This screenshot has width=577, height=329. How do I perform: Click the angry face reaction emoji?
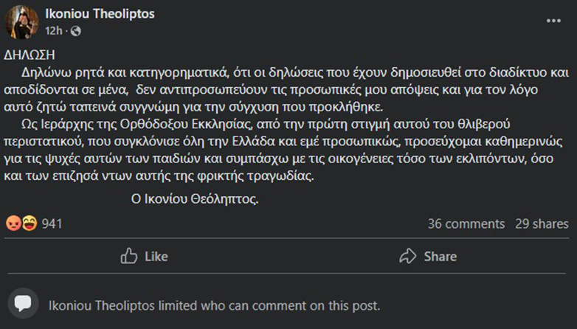coord(13,224)
